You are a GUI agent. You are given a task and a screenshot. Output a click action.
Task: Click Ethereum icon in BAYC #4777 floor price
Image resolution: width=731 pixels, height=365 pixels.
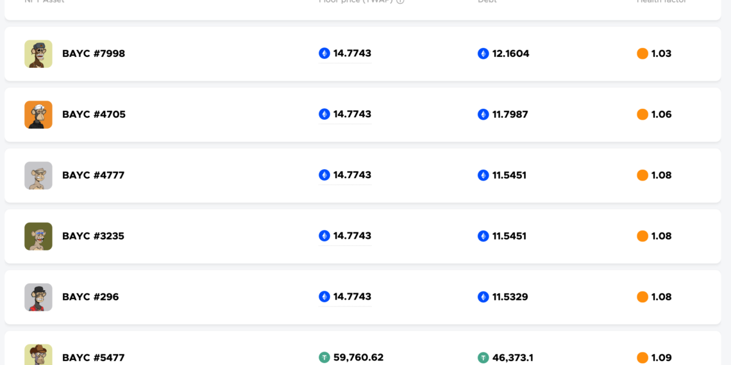324,175
